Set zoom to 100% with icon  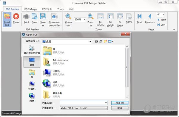point(129,18)
